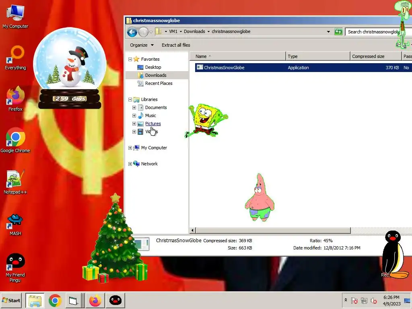Click Downloads in the address breadcrumb
412x309 pixels.
tap(194, 31)
